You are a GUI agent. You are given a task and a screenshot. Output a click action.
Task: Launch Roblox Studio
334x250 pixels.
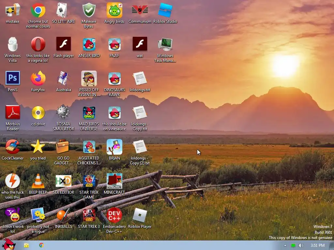coord(165,10)
